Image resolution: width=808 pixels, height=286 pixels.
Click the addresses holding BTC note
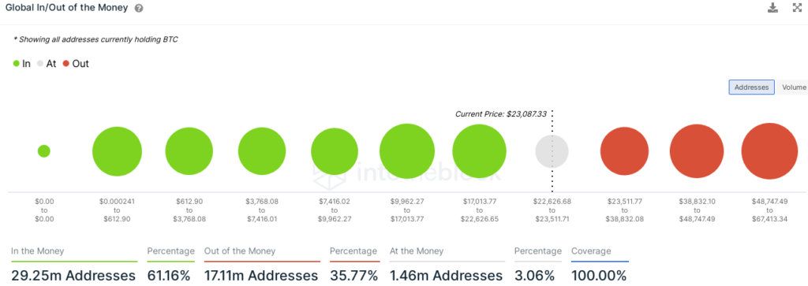(95, 39)
